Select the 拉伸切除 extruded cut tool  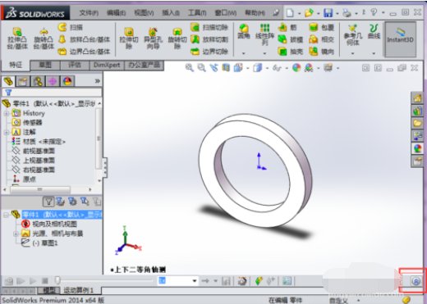[x=129, y=39]
